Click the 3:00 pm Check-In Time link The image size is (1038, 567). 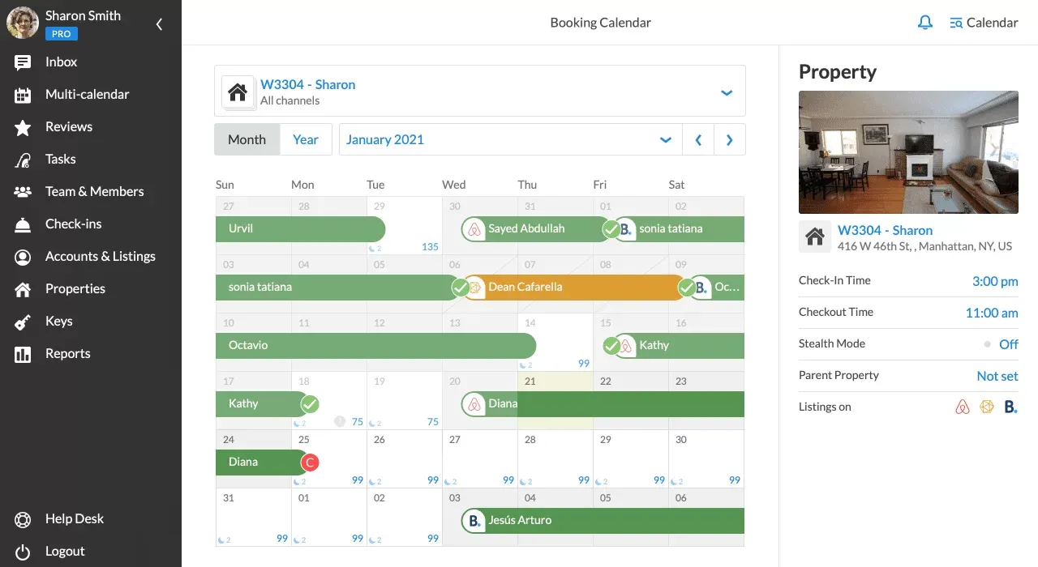pyautogui.click(x=995, y=281)
